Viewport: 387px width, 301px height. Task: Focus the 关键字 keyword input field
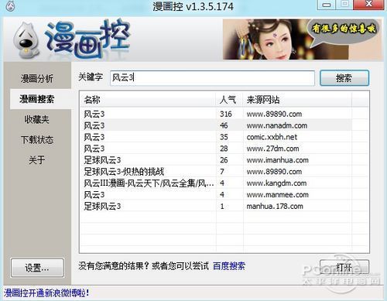pyautogui.click(x=212, y=78)
